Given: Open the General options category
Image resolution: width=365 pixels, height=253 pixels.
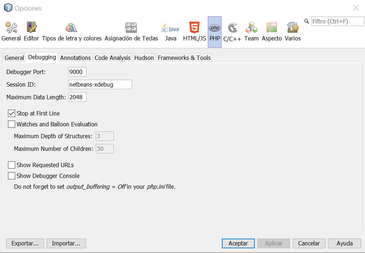Looking at the screenshot, I should coord(11,31).
